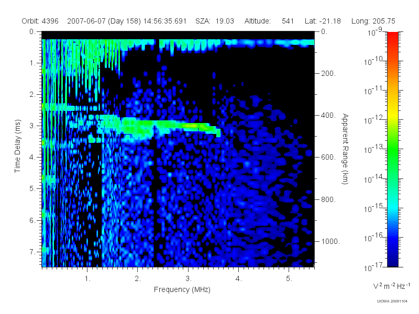Click the '2.' tick on time delay axis
Viewport: 419px width, 314px height.
click(32, 95)
